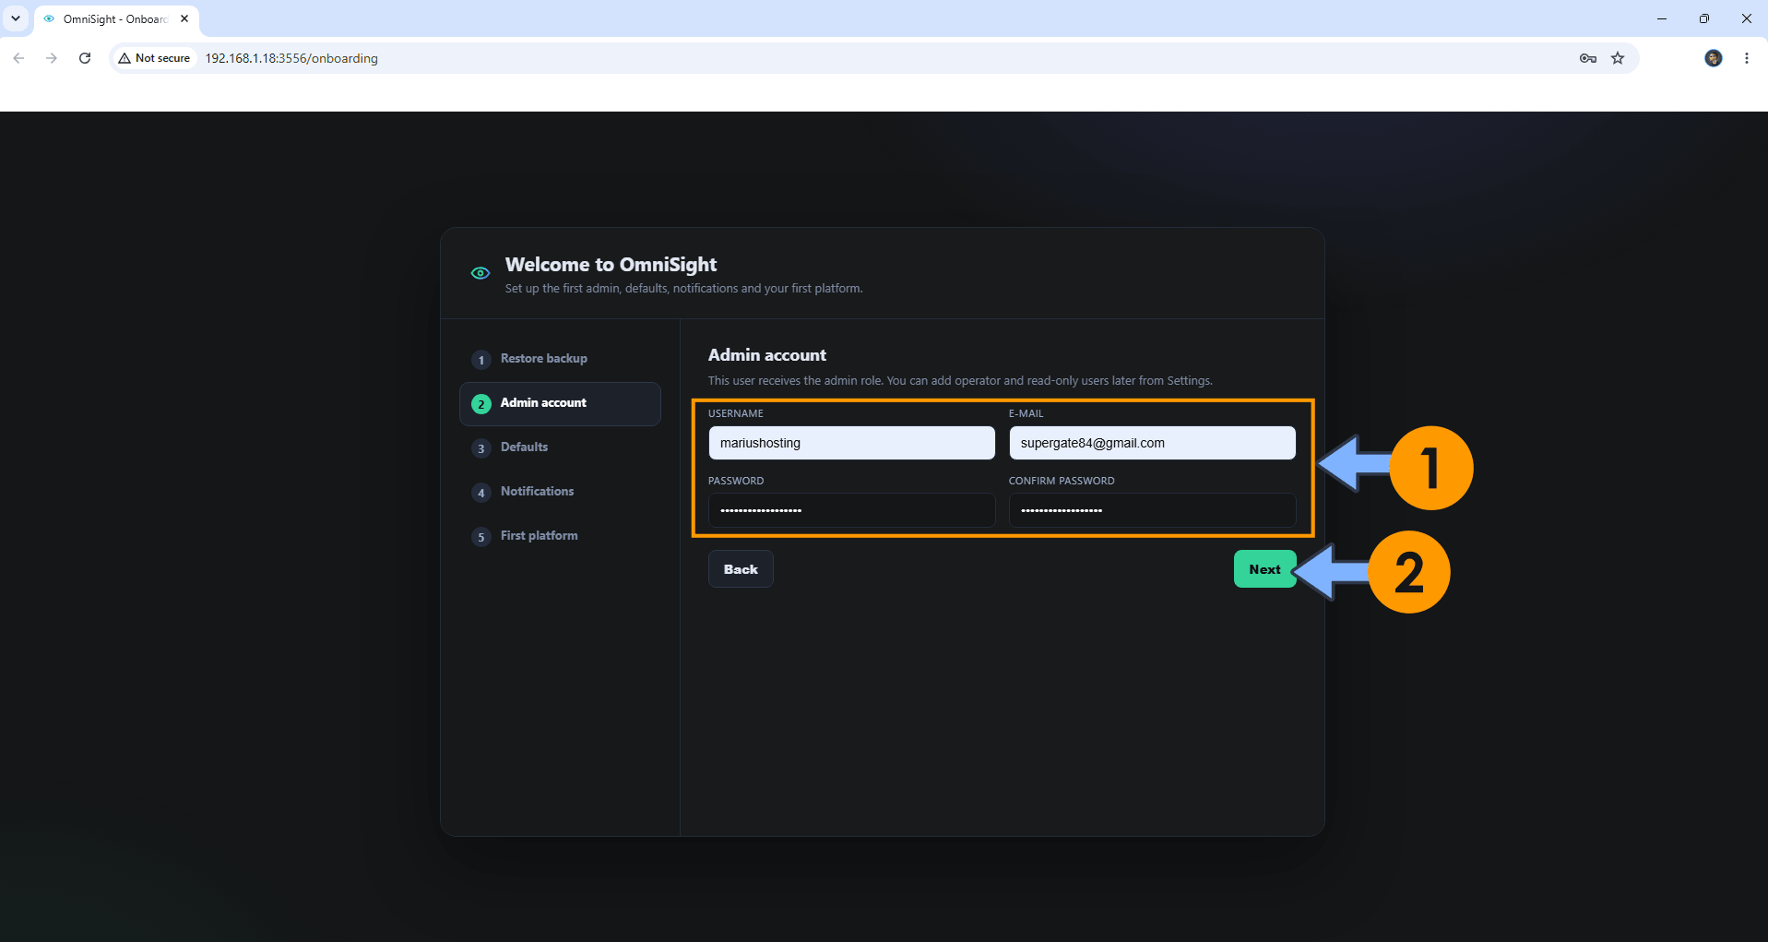Click the Welcome to OmniSight title
1768x942 pixels.
click(611, 265)
